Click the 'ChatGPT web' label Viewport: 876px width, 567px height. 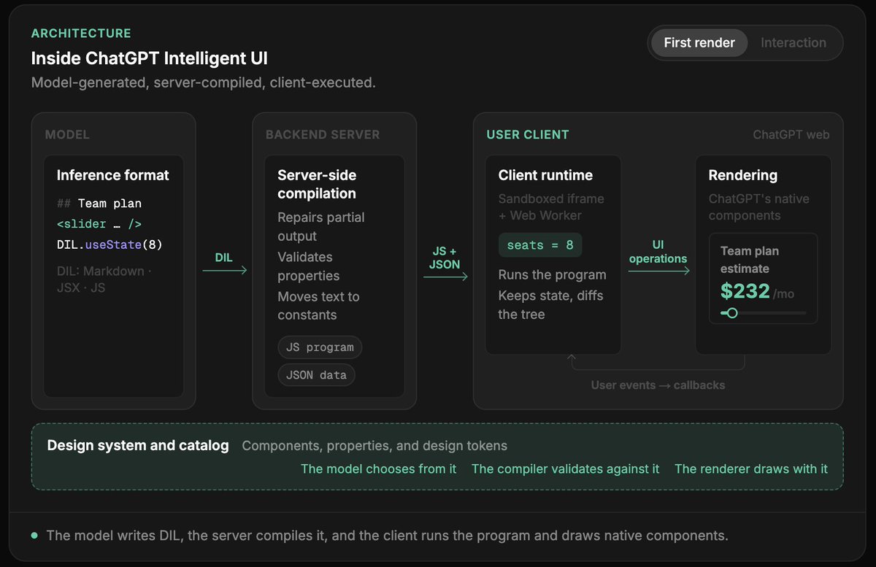pos(791,135)
